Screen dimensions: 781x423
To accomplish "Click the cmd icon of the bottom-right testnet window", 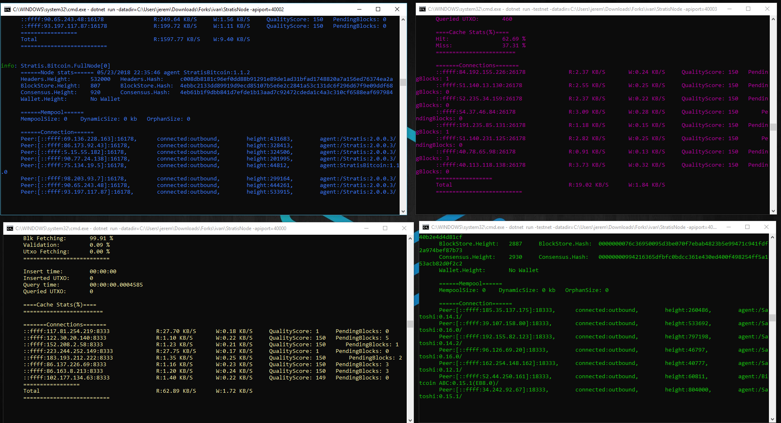I will [x=425, y=227].
